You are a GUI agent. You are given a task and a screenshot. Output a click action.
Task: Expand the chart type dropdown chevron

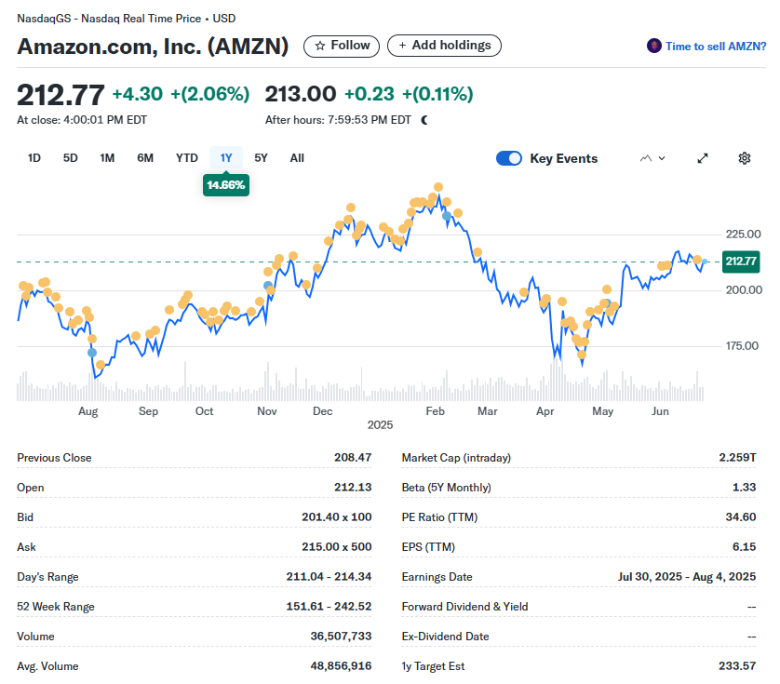662,158
